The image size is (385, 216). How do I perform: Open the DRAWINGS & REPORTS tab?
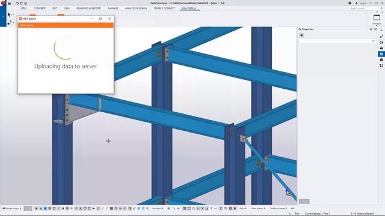point(88,8)
